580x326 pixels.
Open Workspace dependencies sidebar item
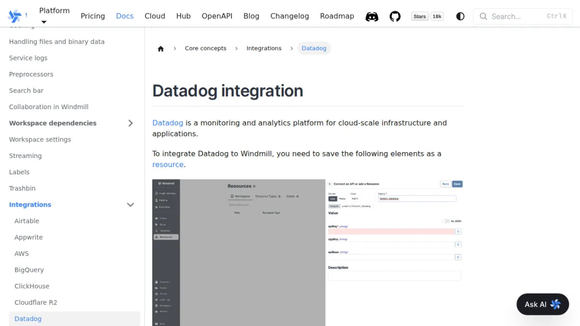(53, 123)
